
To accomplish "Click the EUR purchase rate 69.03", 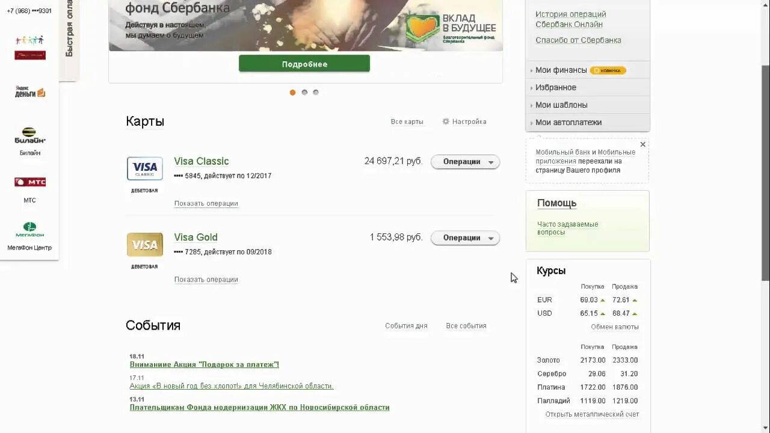I will point(589,299).
